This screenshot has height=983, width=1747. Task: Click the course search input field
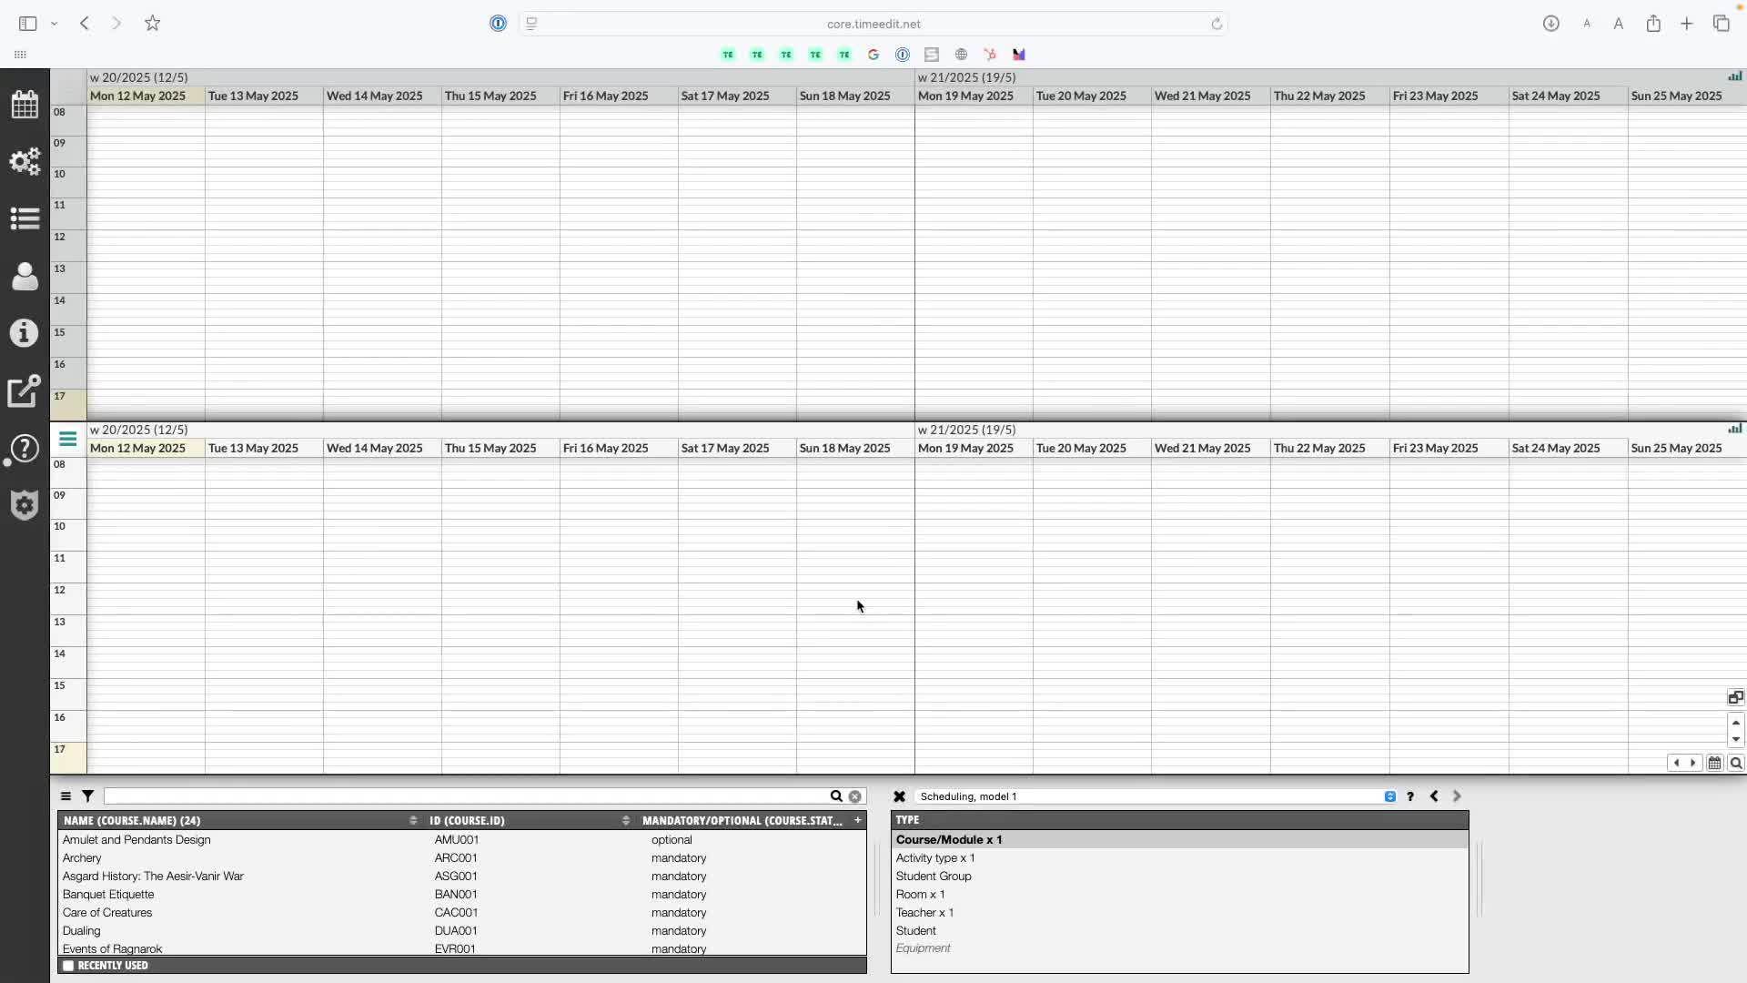[464, 796]
